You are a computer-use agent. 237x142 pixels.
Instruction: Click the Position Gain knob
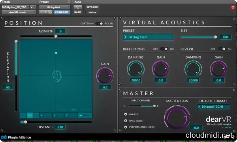105,76
